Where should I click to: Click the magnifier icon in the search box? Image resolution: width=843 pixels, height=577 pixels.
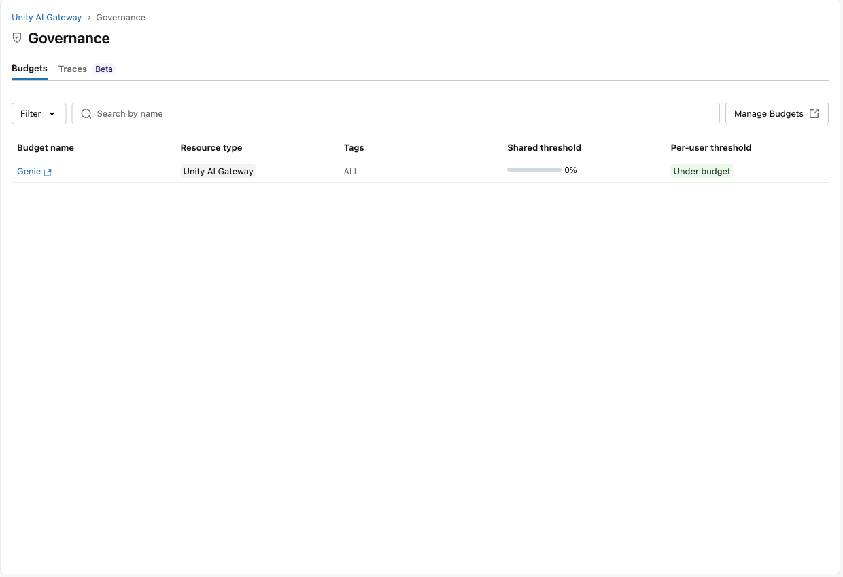[86, 113]
